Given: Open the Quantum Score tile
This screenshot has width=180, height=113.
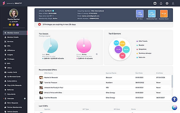Looking at the screenshot, I should [x=164, y=14].
